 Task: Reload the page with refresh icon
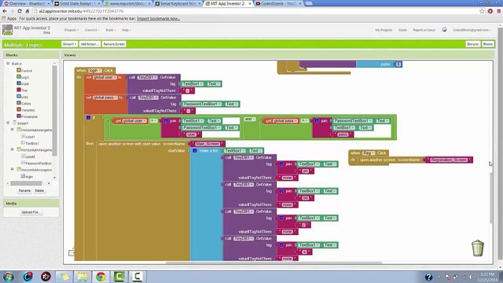tap(20, 11)
